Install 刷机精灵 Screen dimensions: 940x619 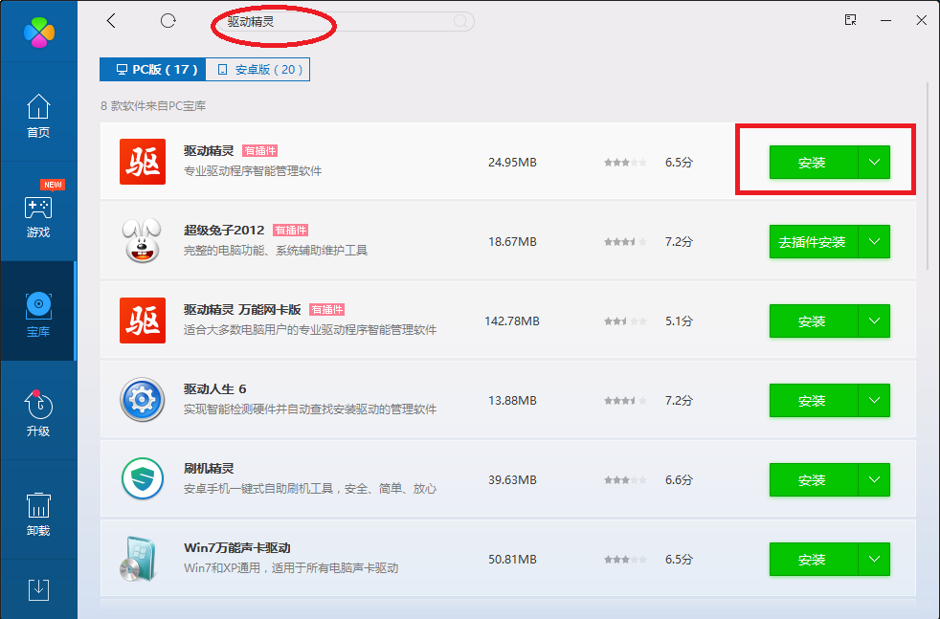[x=814, y=480]
